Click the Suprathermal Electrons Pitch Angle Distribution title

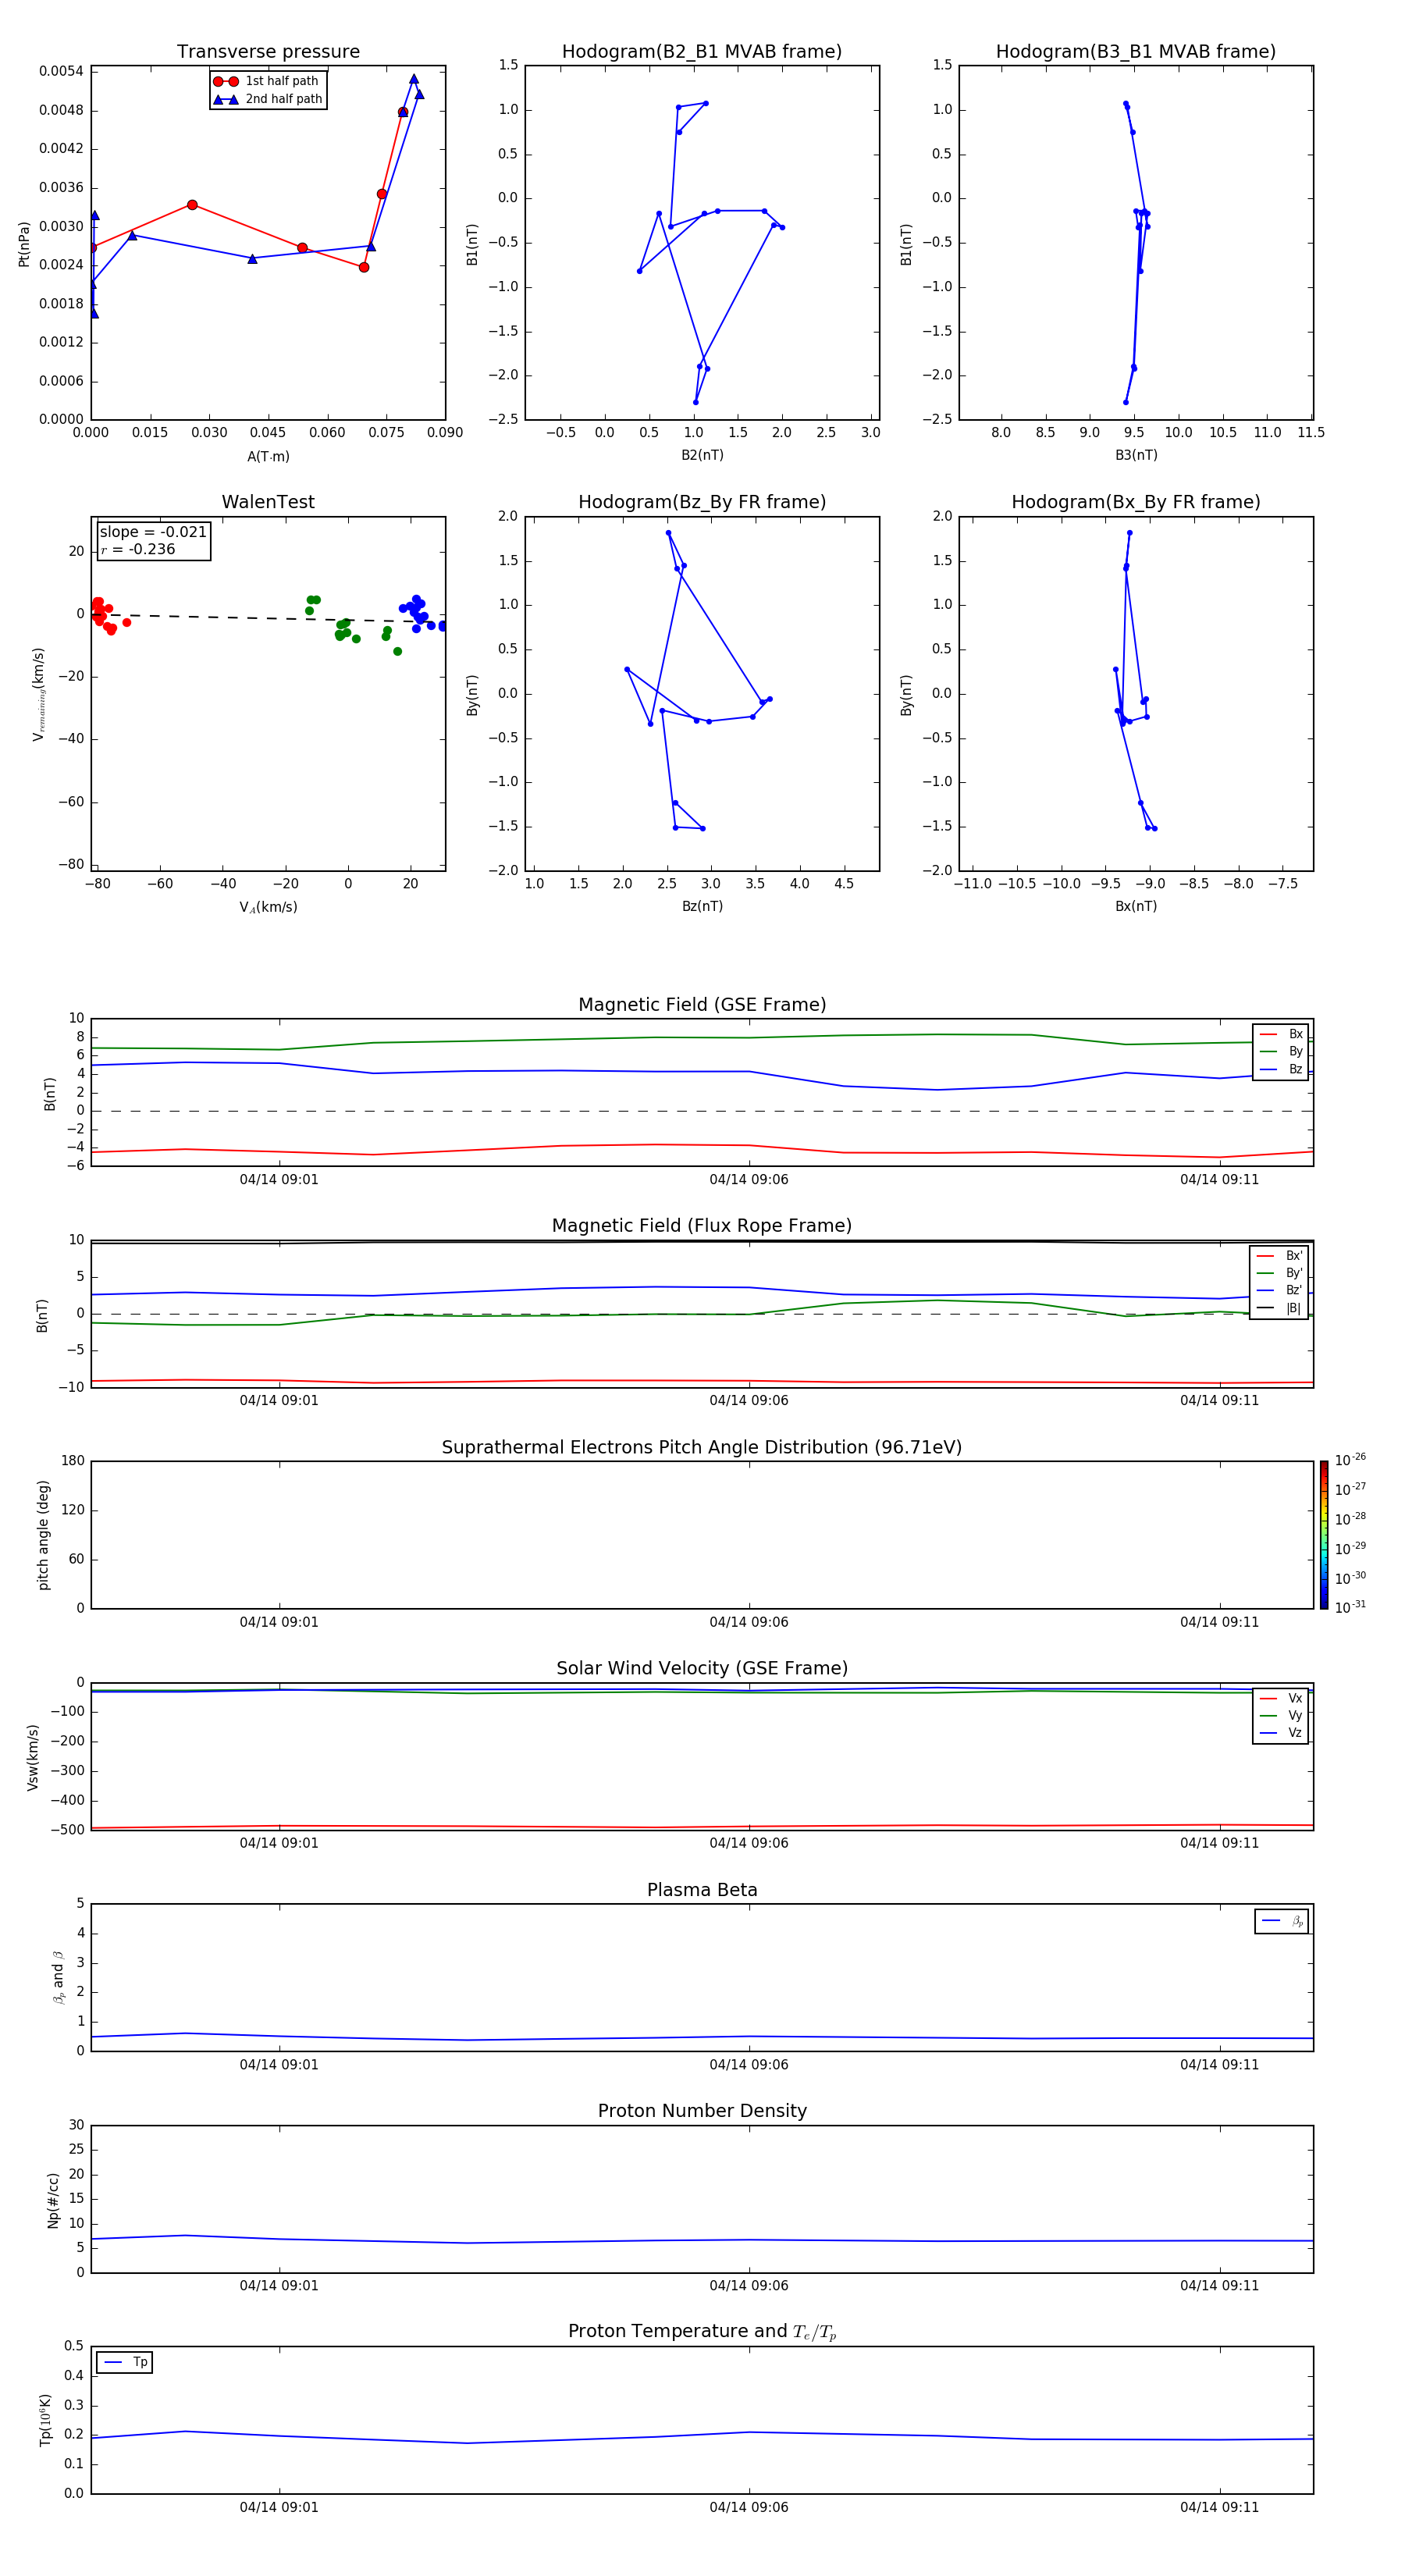click(702, 1447)
